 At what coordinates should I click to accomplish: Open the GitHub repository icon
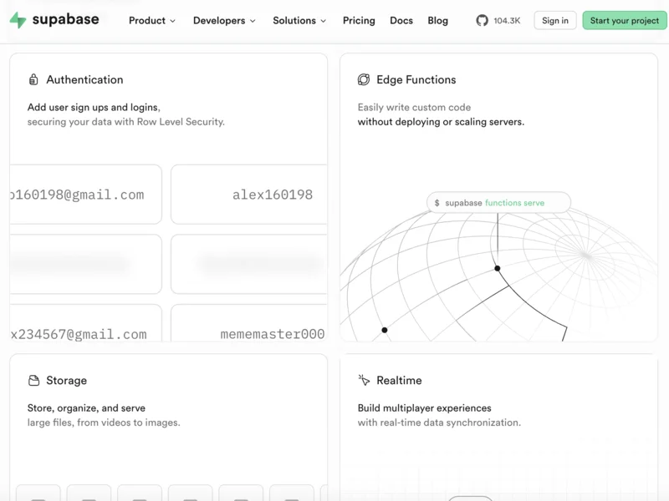483,20
